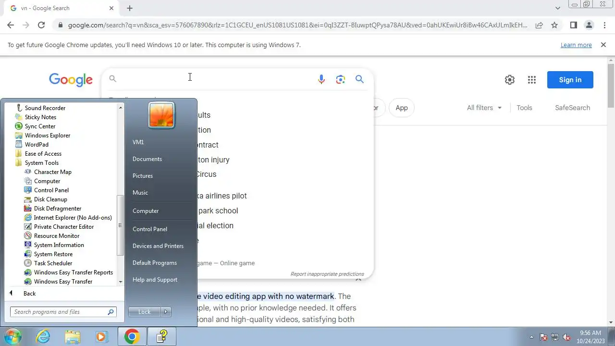Open the All filters dropdown
Screen dimensions: 615x346
[484, 108]
